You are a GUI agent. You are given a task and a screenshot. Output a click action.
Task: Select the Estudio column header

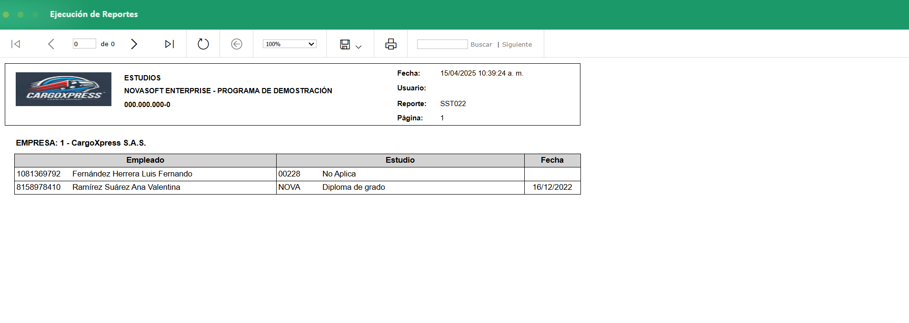[x=400, y=160]
